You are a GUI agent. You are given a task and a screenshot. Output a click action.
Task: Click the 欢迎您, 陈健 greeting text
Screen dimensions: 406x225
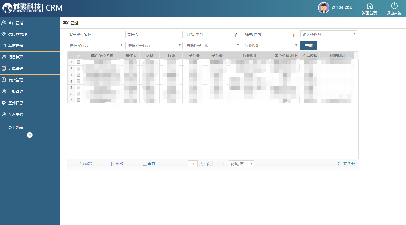[342, 8]
